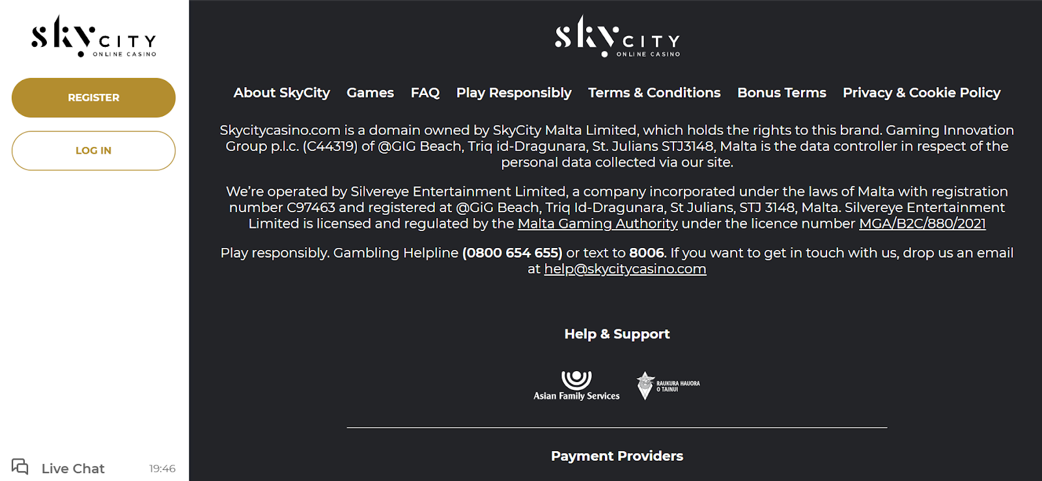This screenshot has height=481, width=1042.
Task: Open the Raukura Hauora O Tainui logo
Action: click(668, 385)
